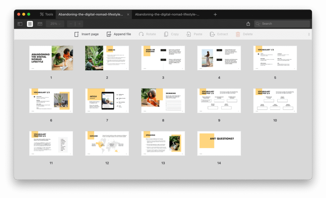The image size is (326, 198).
Task: Click Insert page
Action: coord(87,34)
